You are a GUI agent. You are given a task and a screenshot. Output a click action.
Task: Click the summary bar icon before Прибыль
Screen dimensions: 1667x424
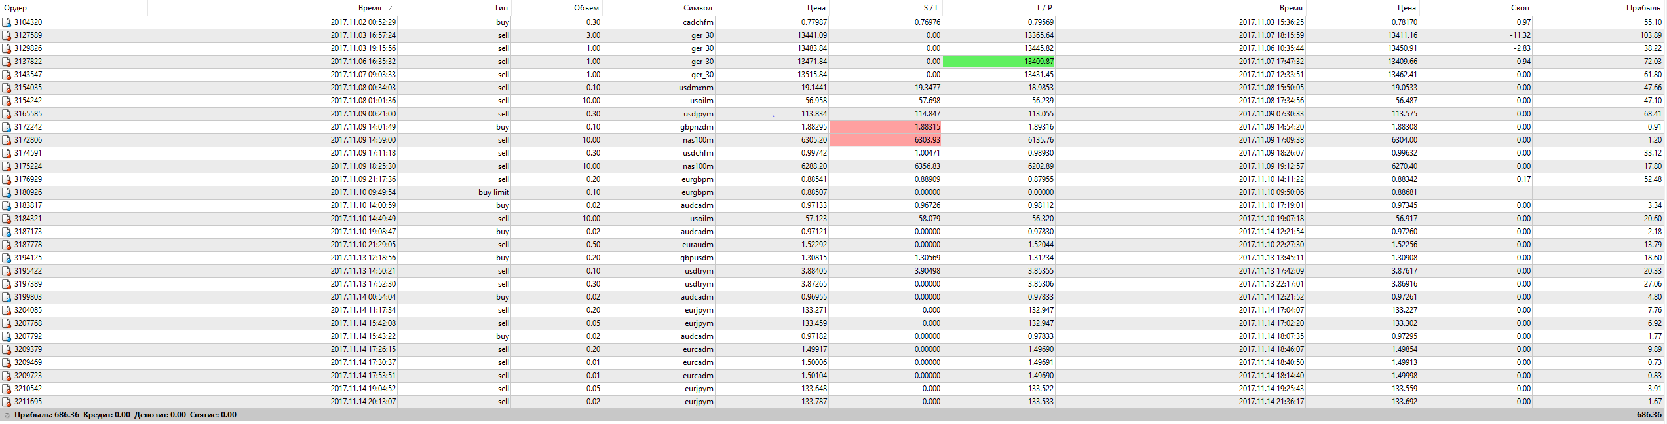click(x=7, y=415)
